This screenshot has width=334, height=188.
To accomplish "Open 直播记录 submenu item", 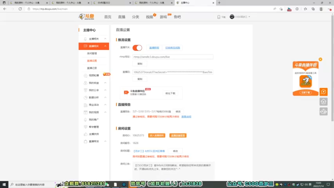I will 92,68.
